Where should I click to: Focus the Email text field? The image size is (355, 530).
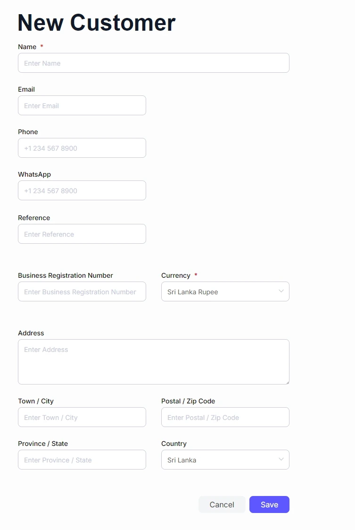82,105
